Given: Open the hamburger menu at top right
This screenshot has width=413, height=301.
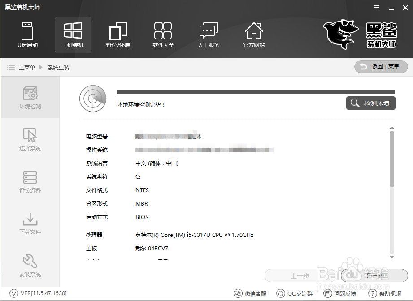Looking at the screenshot, I should (x=376, y=7).
